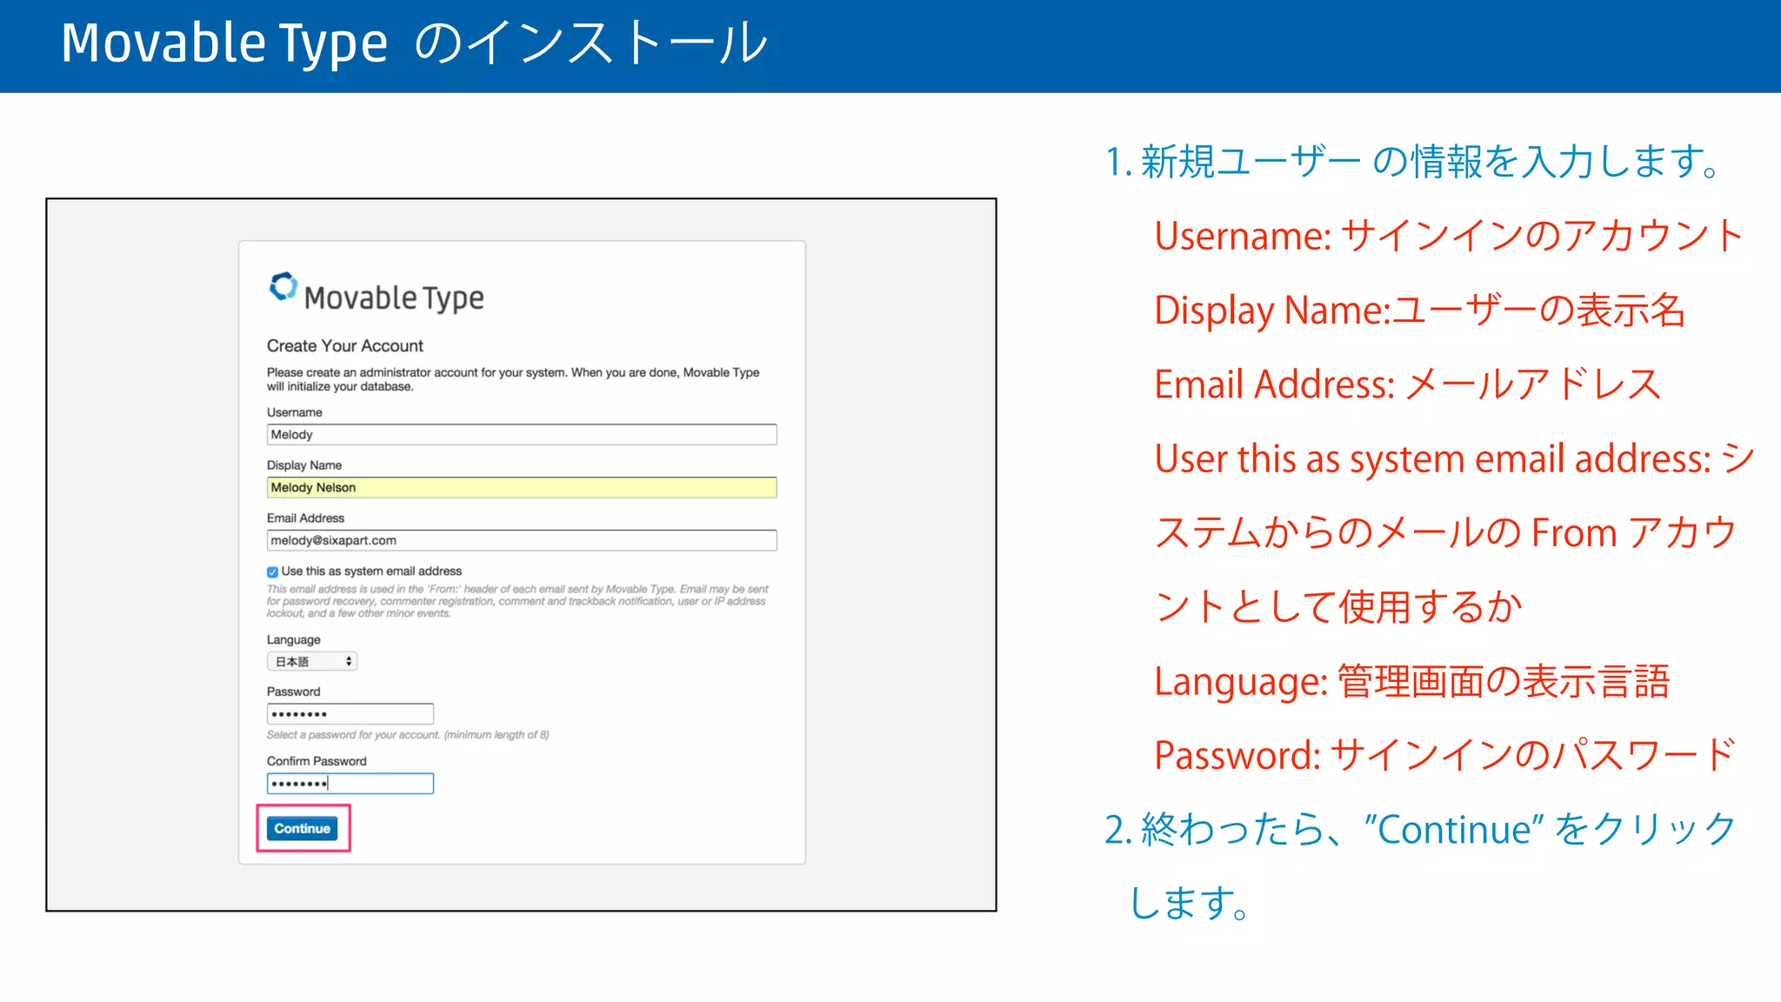Click the Language field label
This screenshot has height=1002, width=1781.
pos(293,639)
